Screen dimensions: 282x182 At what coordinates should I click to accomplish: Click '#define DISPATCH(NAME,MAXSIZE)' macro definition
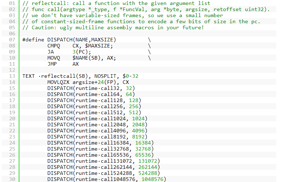(69, 40)
